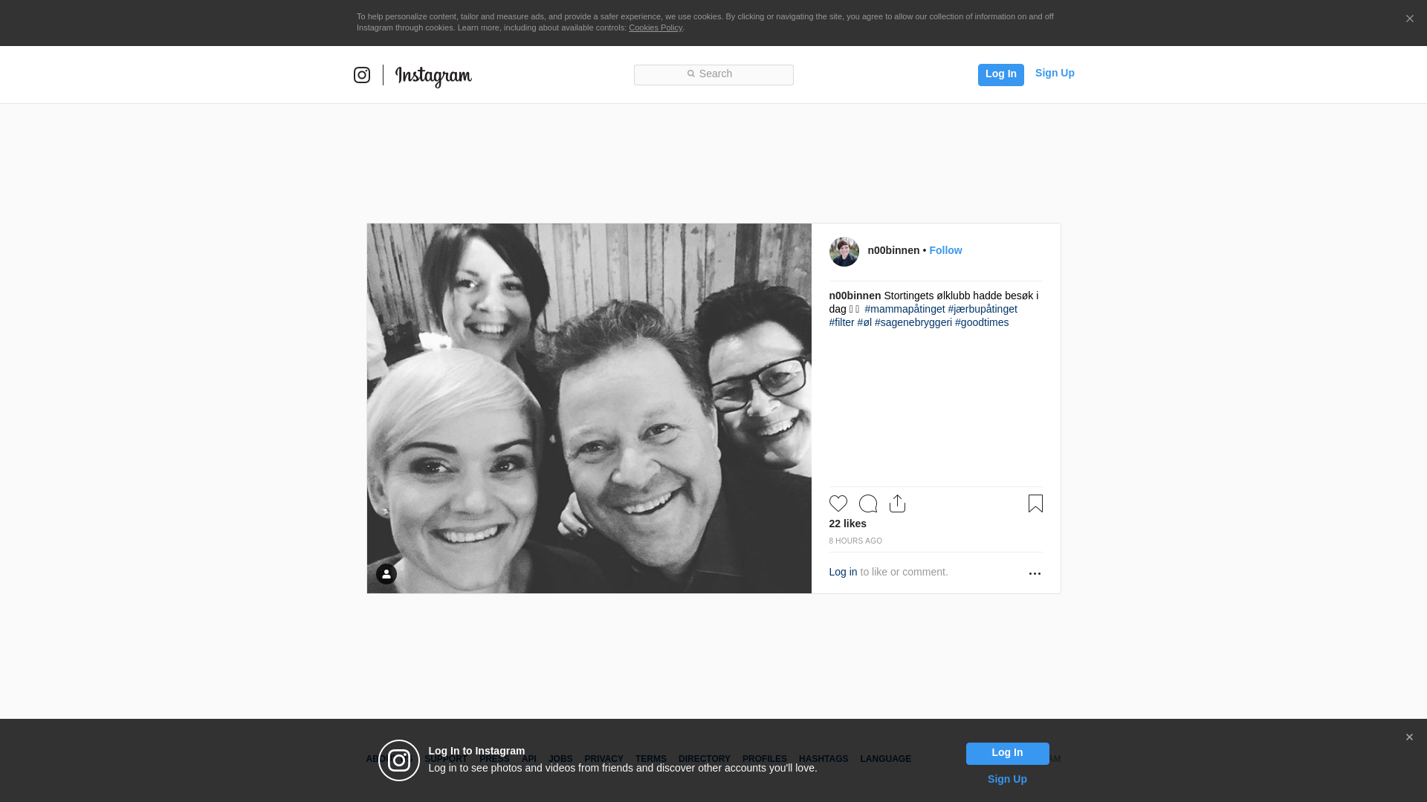1427x802 pixels.
Task: Open the three-dots more options menu
Action: [x=1035, y=573]
